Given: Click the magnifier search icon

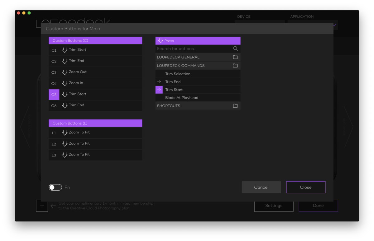Looking at the screenshot, I should [x=236, y=49].
